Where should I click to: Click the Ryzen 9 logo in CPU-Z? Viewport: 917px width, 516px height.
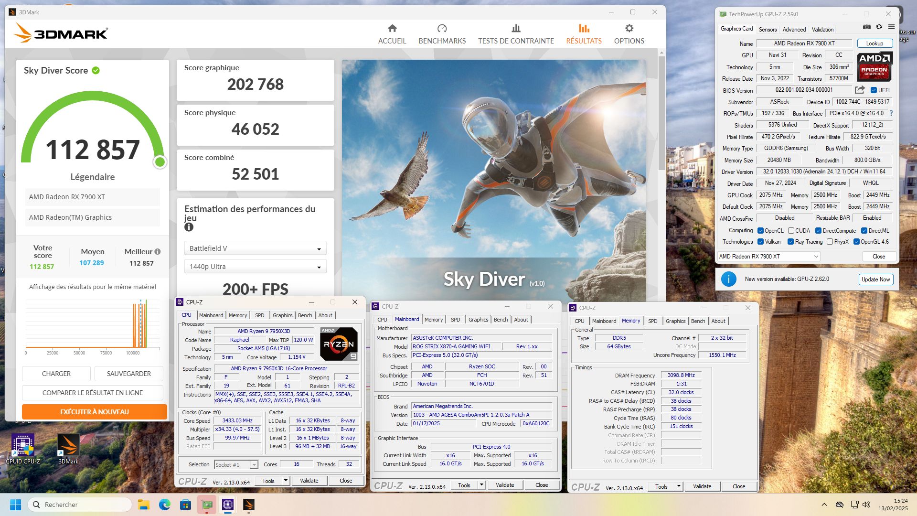tap(339, 344)
